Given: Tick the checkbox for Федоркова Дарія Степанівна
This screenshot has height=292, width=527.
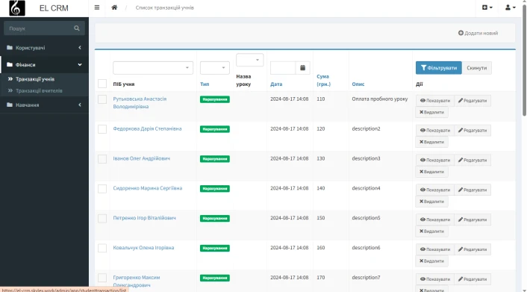Looking at the screenshot, I should click(x=102, y=129).
